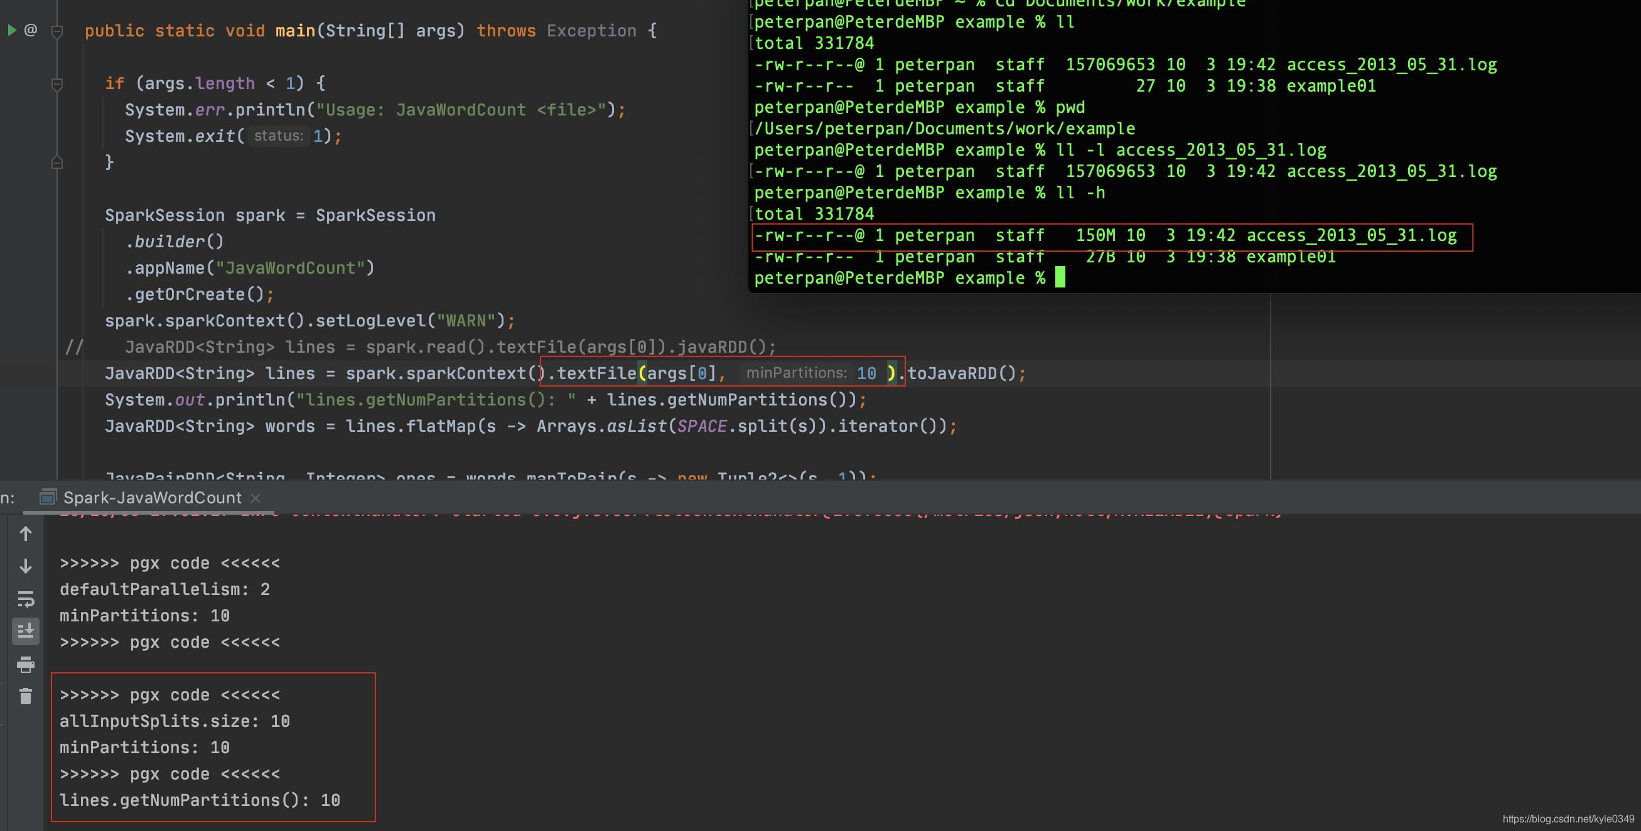Click the clear all trash icon
Screen dimensions: 1641x831
[26, 696]
